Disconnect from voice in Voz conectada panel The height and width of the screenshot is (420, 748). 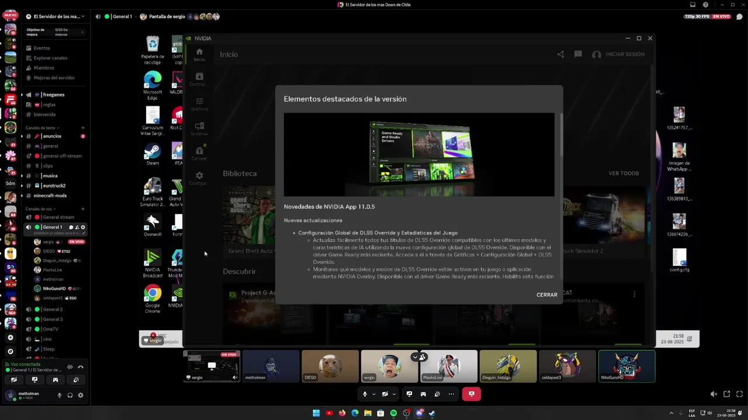81,367
